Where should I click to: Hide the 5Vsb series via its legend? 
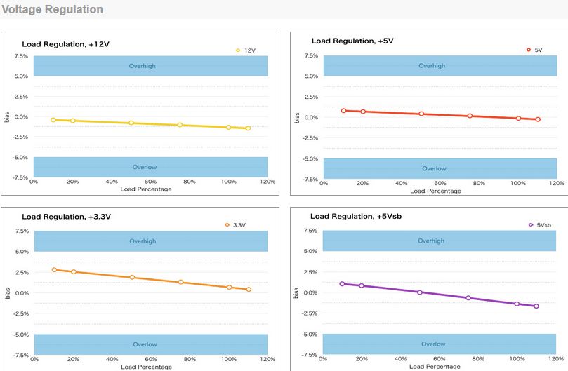point(541,225)
